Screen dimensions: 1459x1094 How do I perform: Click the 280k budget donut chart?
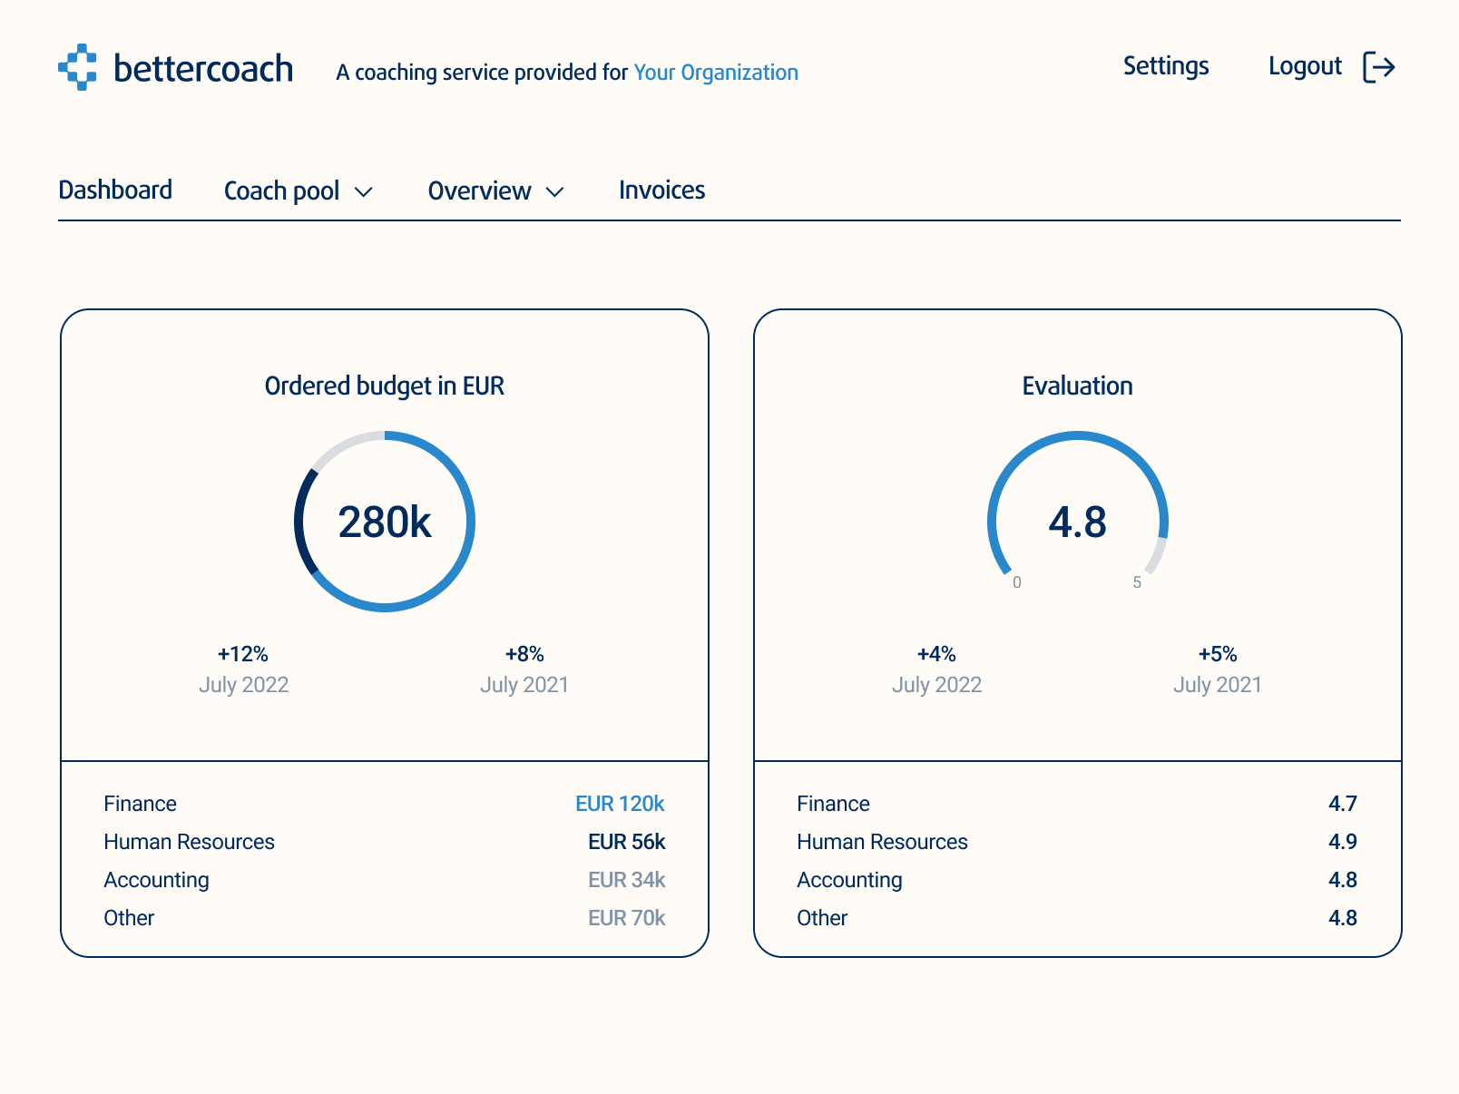pyautogui.click(x=385, y=522)
